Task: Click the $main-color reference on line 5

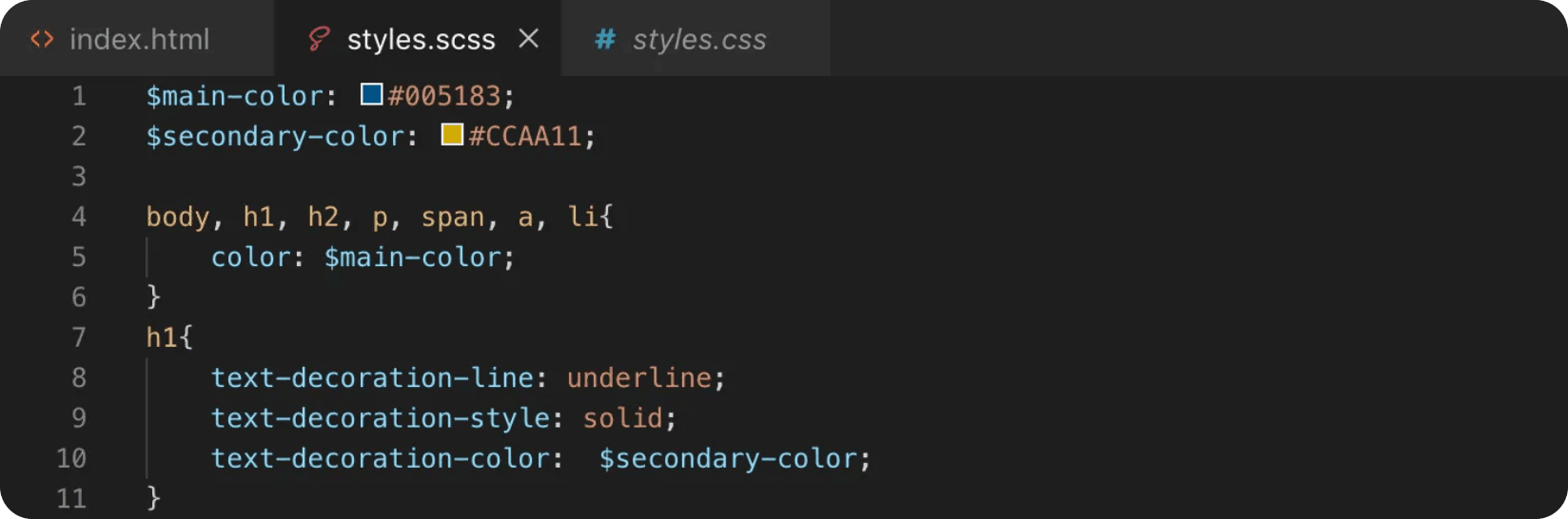Action: pyautogui.click(x=412, y=257)
